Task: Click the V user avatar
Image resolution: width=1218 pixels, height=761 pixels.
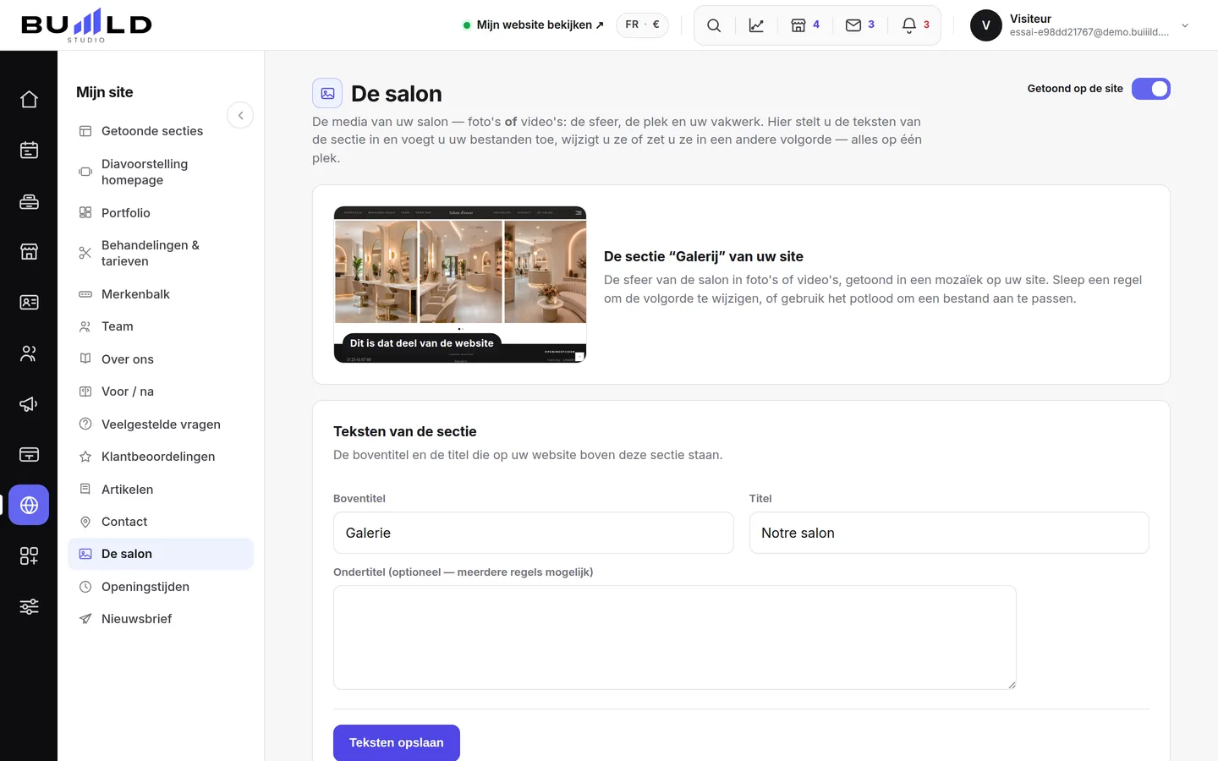Action: coord(986,25)
